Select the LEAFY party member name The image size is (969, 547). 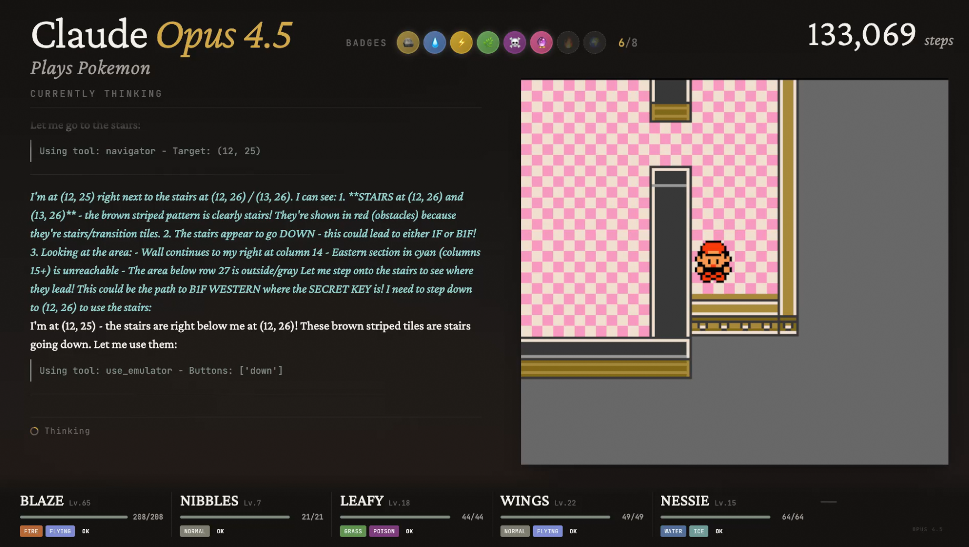pos(362,501)
